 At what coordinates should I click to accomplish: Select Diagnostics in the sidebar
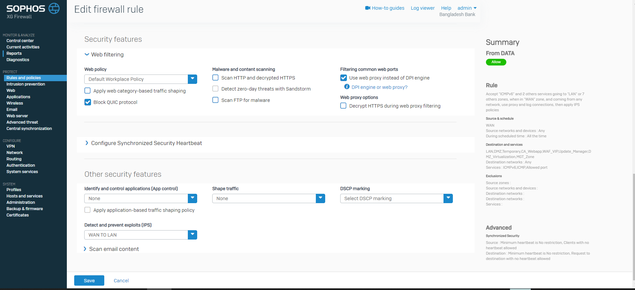(18, 60)
